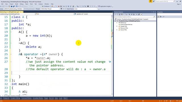The image size is (182, 102).
Task: Open the Project menu
Action: pyautogui.click(x=11, y=4)
